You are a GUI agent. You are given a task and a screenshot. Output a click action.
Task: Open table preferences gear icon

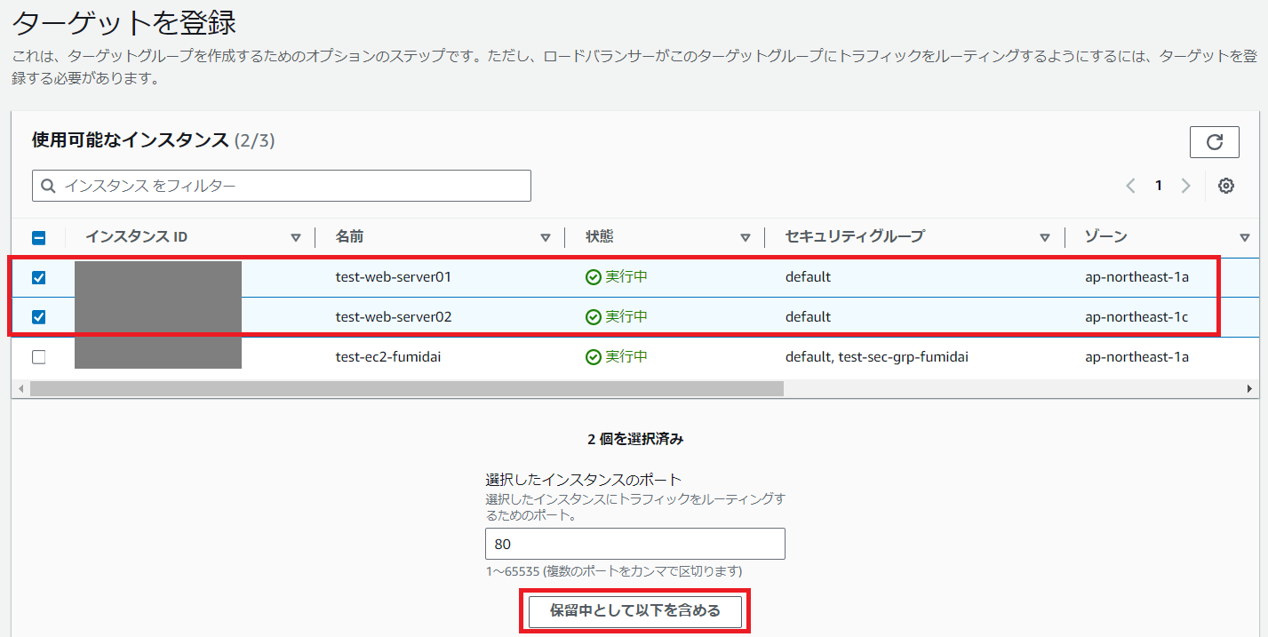pyautogui.click(x=1226, y=186)
